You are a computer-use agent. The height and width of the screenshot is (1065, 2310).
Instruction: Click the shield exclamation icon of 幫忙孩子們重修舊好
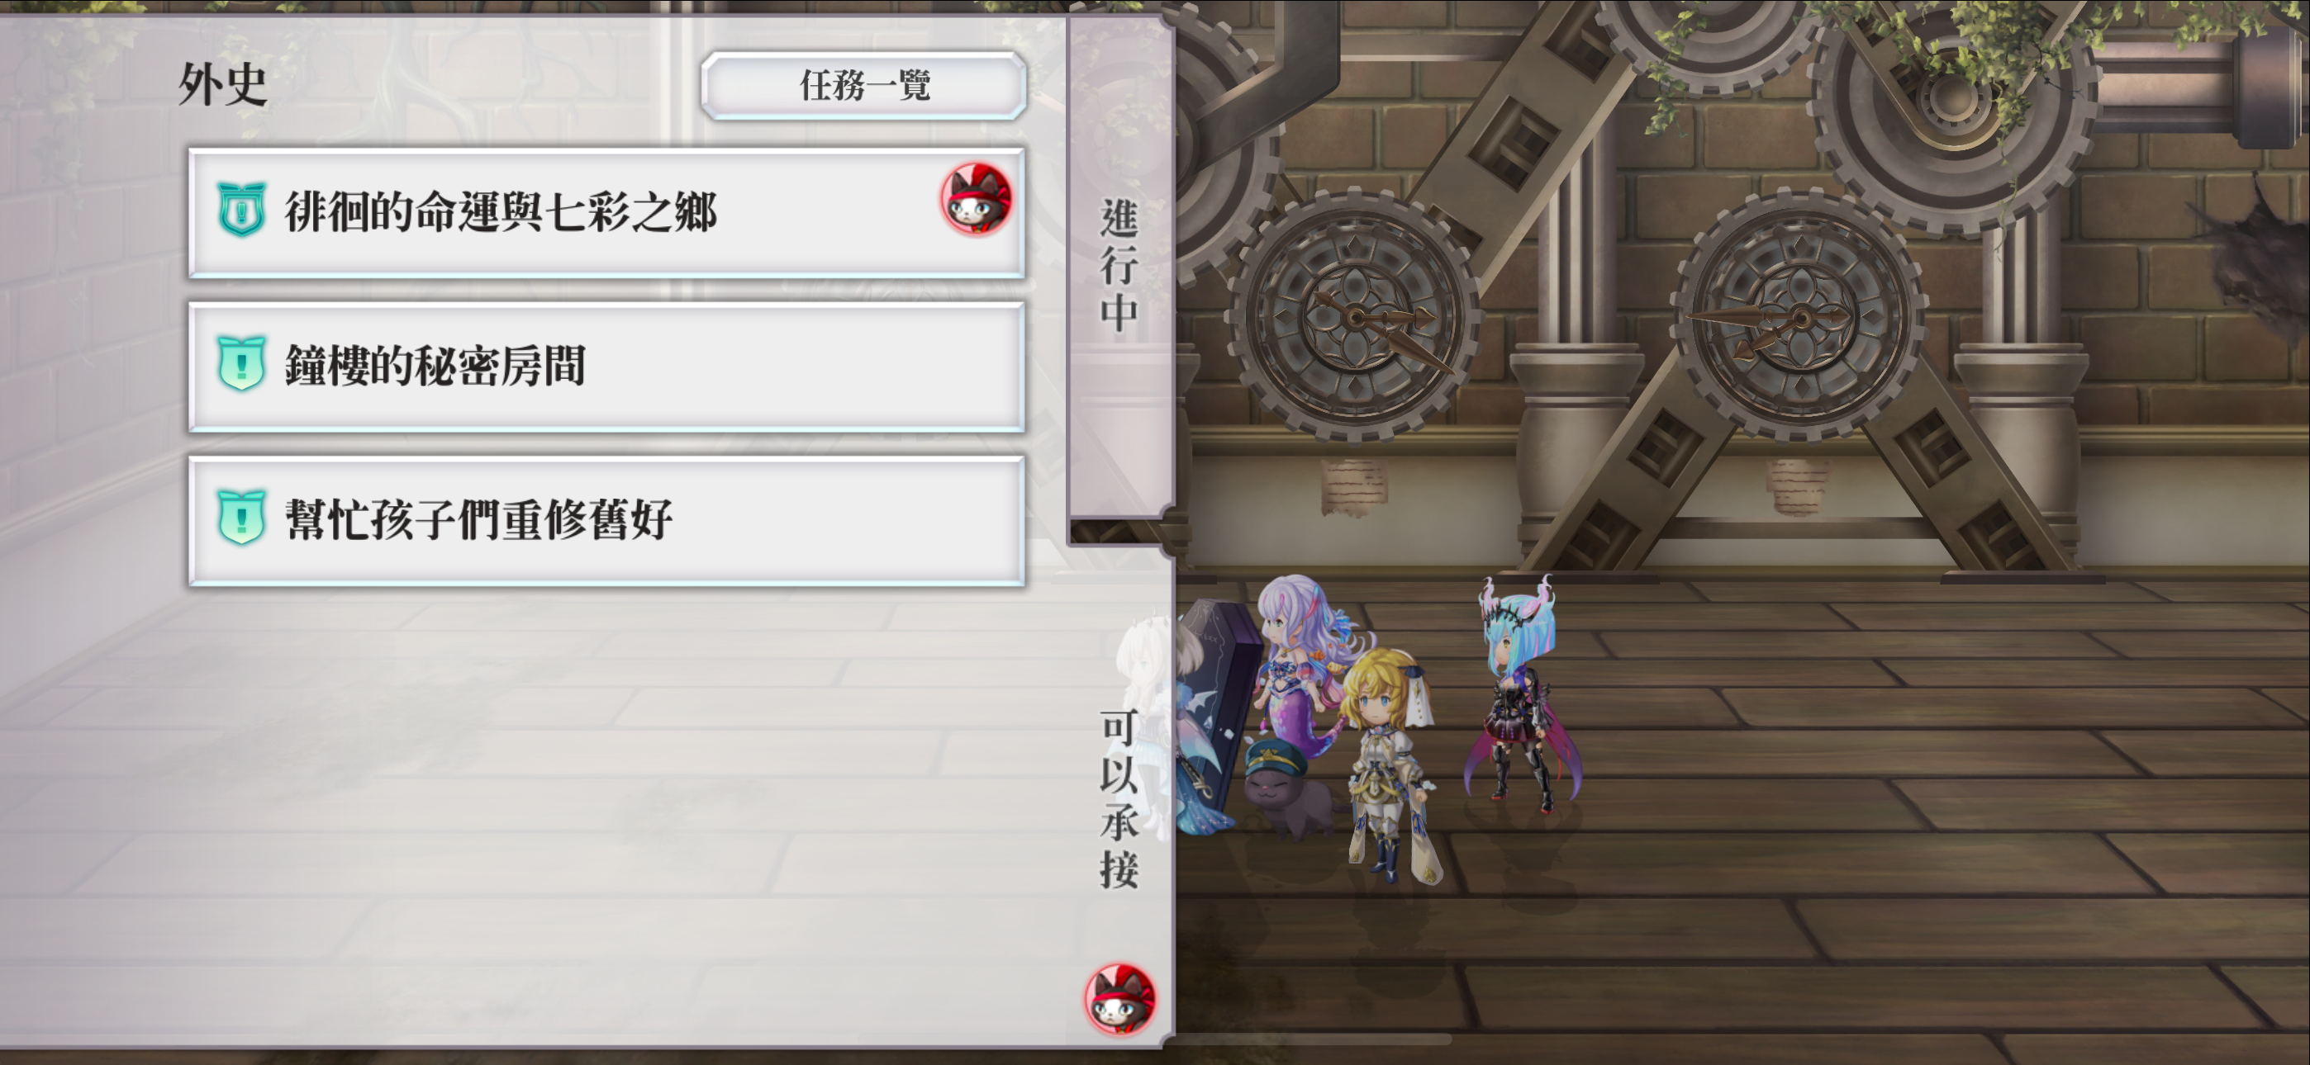tap(241, 518)
